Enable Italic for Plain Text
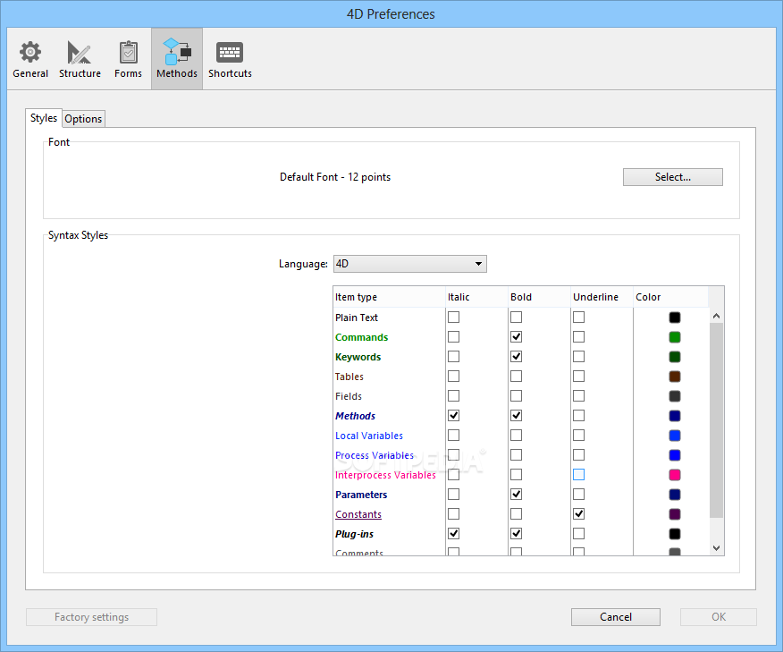783x652 pixels. click(x=453, y=318)
